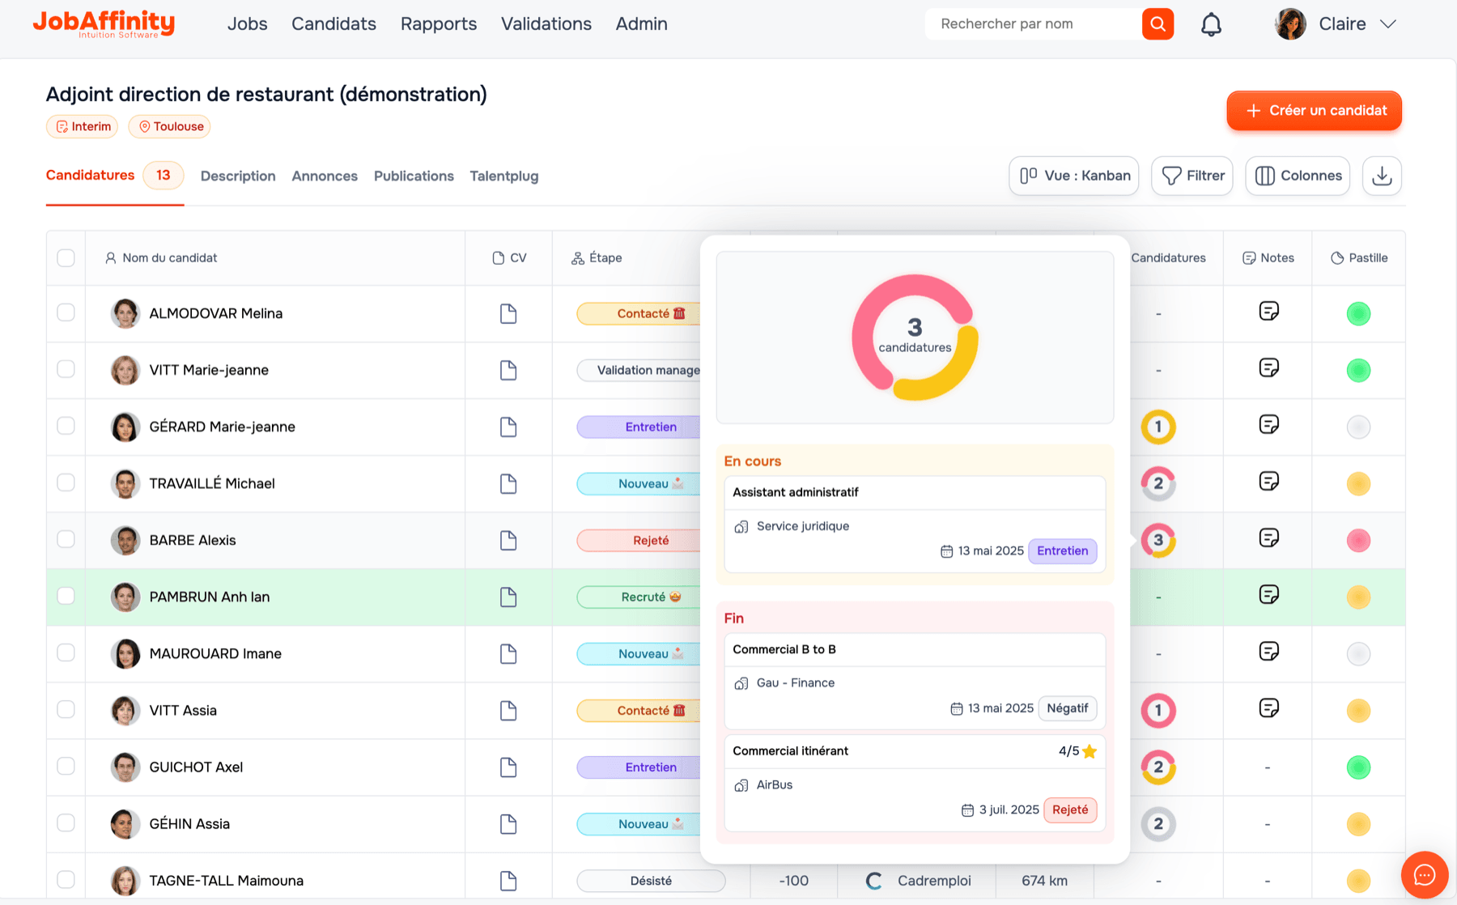Open the Rapports menu
This screenshot has height=905, width=1457.
coord(439,24)
